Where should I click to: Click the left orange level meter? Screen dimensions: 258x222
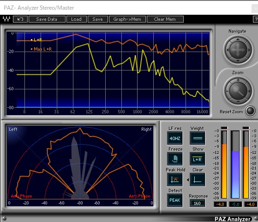224,164
